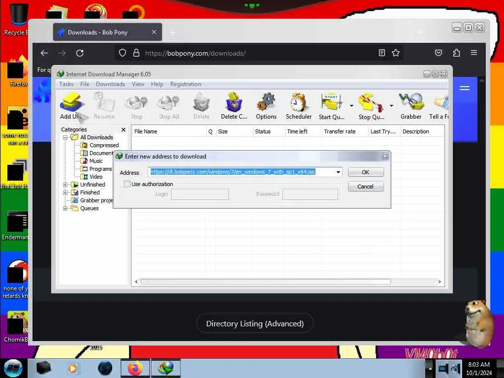Click the Delete Completed toolbar icon
This screenshot has height=378, width=504.
pyautogui.click(x=234, y=106)
